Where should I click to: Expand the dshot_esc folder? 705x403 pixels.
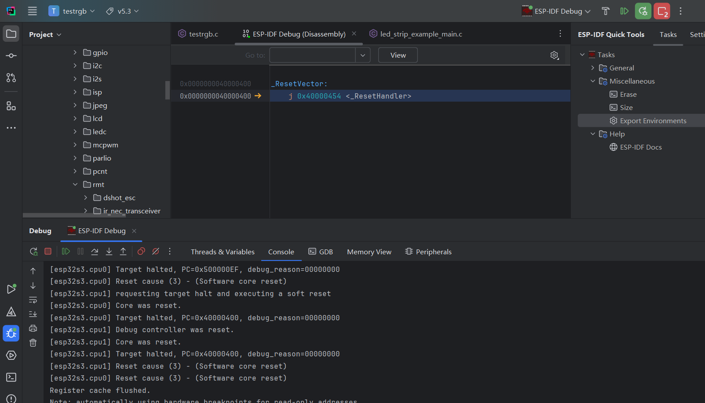pos(86,198)
